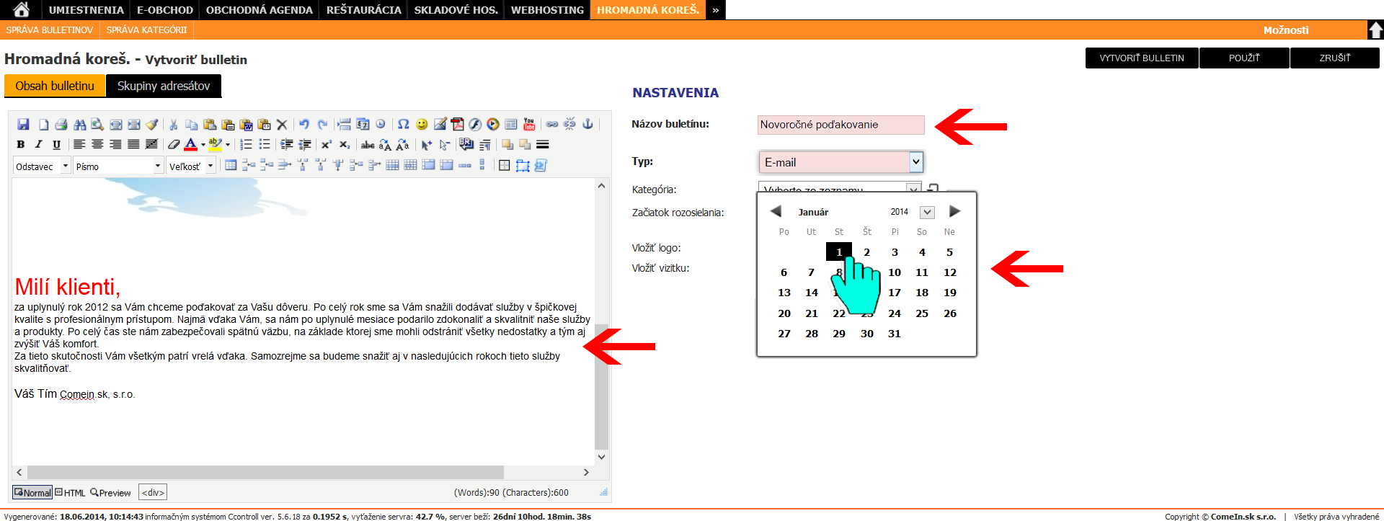
Task: Click the scissors Cut icon
Action: [173, 125]
